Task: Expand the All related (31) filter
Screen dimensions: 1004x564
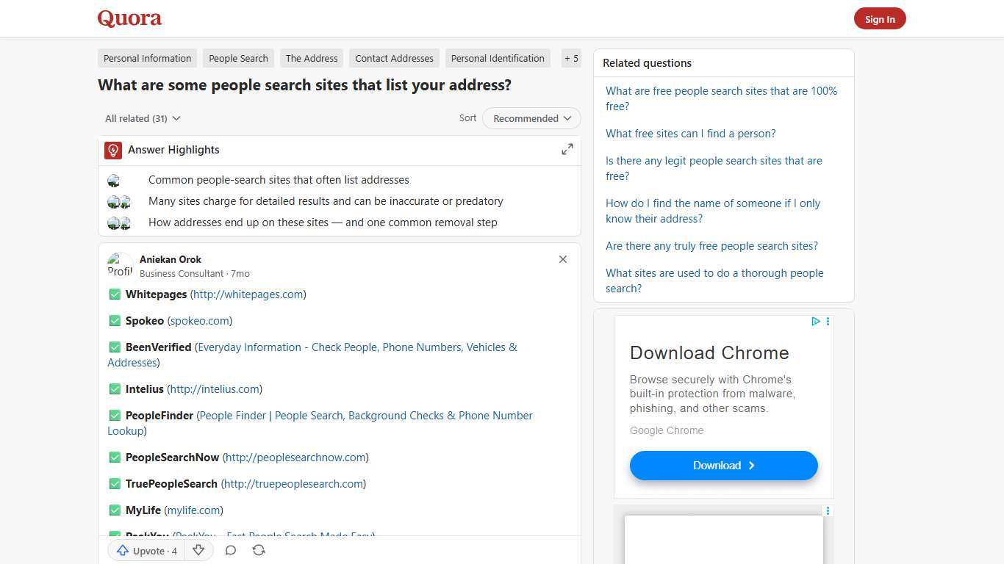Action: (x=142, y=118)
